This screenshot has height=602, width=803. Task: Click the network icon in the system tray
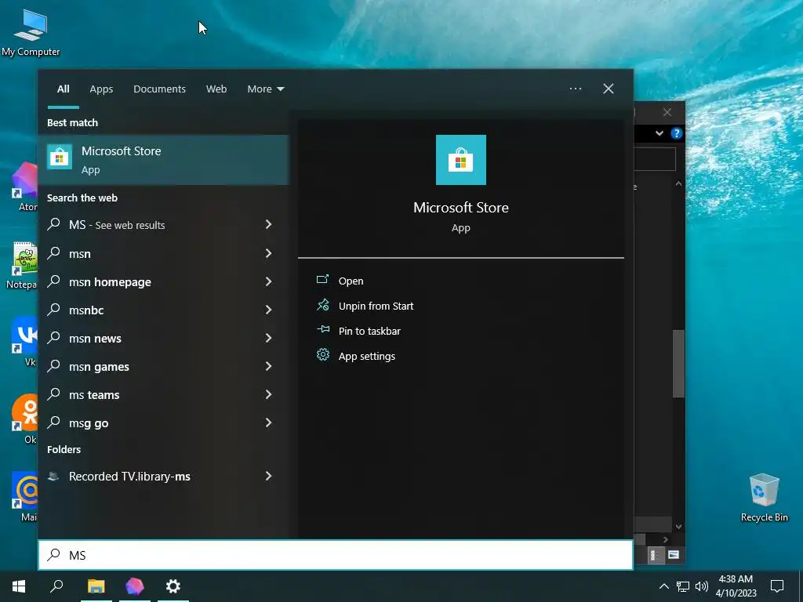(x=683, y=586)
